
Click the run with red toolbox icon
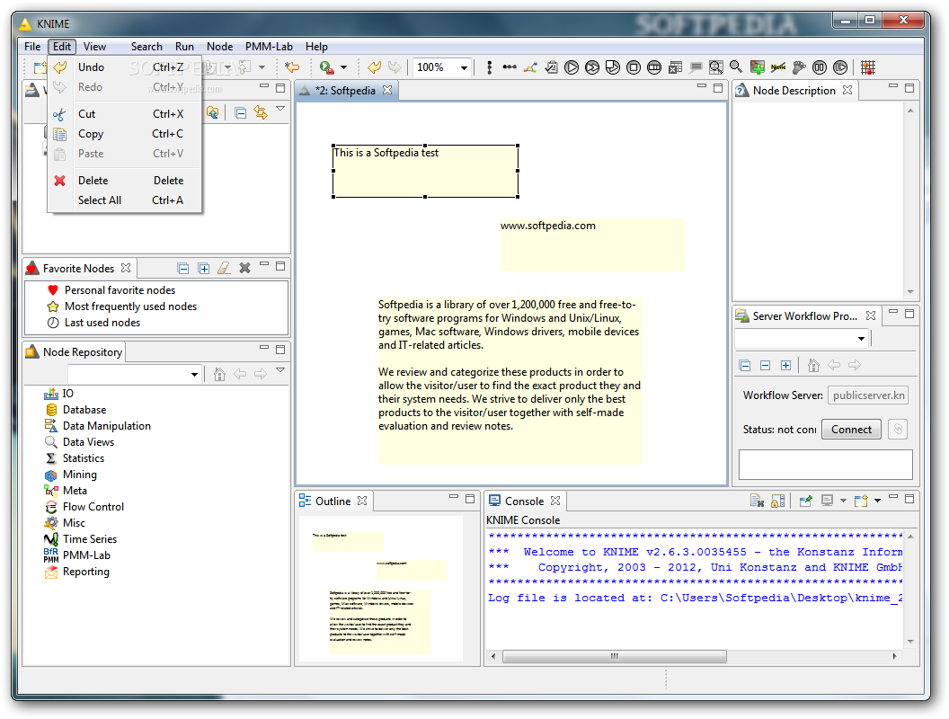pyautogui.click(x=327, y=67)
